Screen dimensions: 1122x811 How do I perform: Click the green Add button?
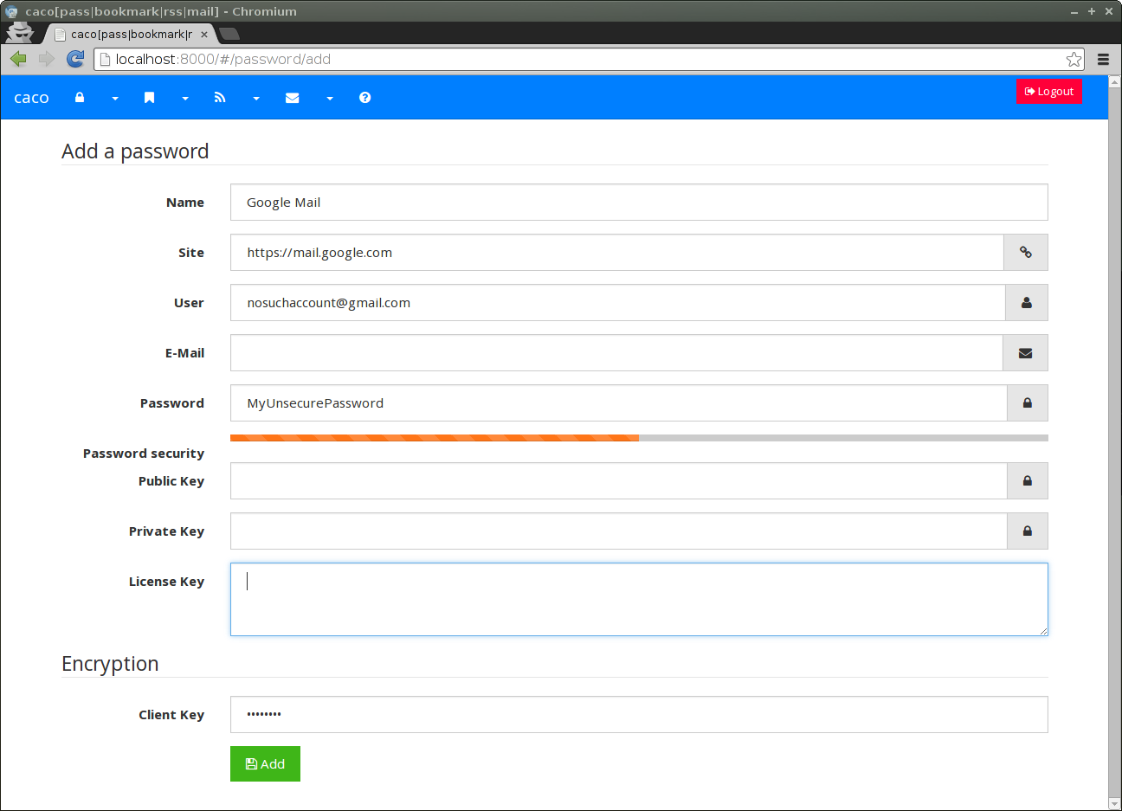click(x=265, y=763)
